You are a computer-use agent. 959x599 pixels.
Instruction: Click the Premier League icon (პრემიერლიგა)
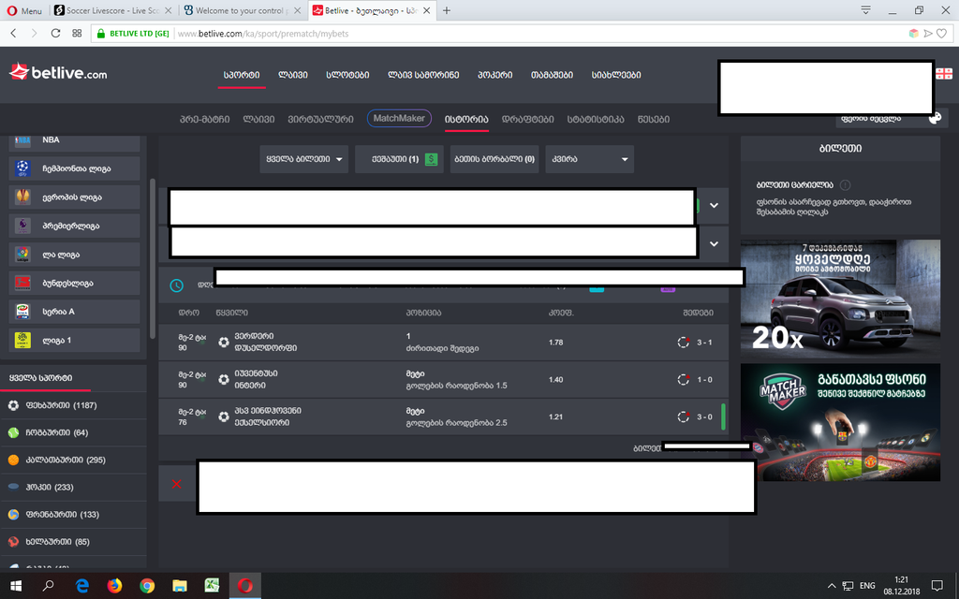click(22, 226)
